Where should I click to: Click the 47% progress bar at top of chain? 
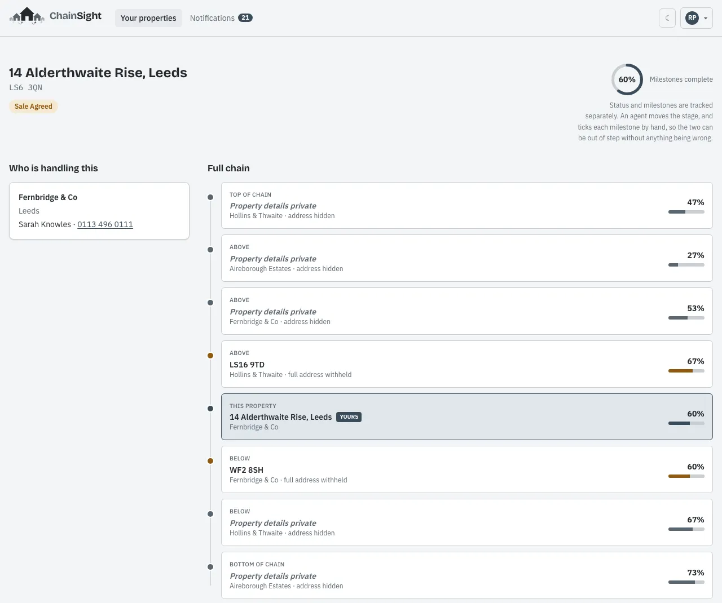686,212
